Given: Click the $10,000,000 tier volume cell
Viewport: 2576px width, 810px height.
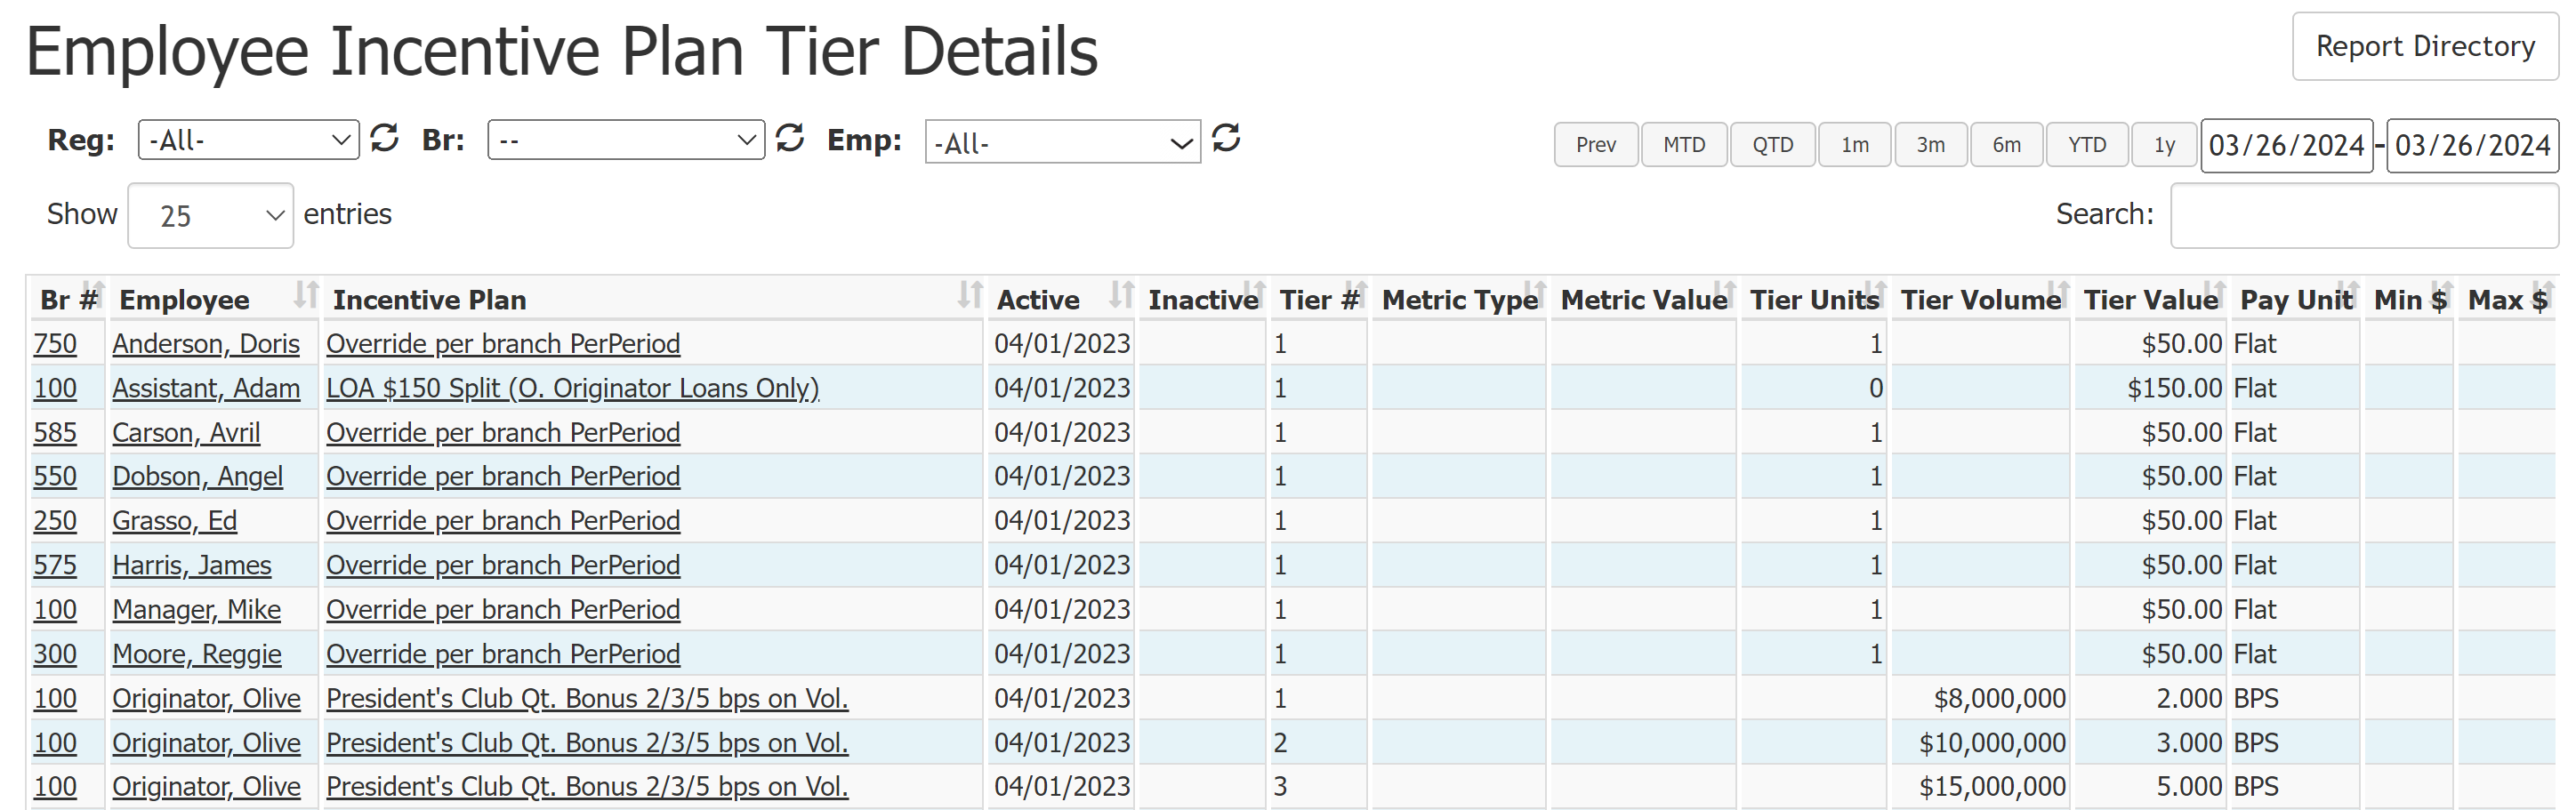Looking at the screenshot, I should (x=1981, y=742).
